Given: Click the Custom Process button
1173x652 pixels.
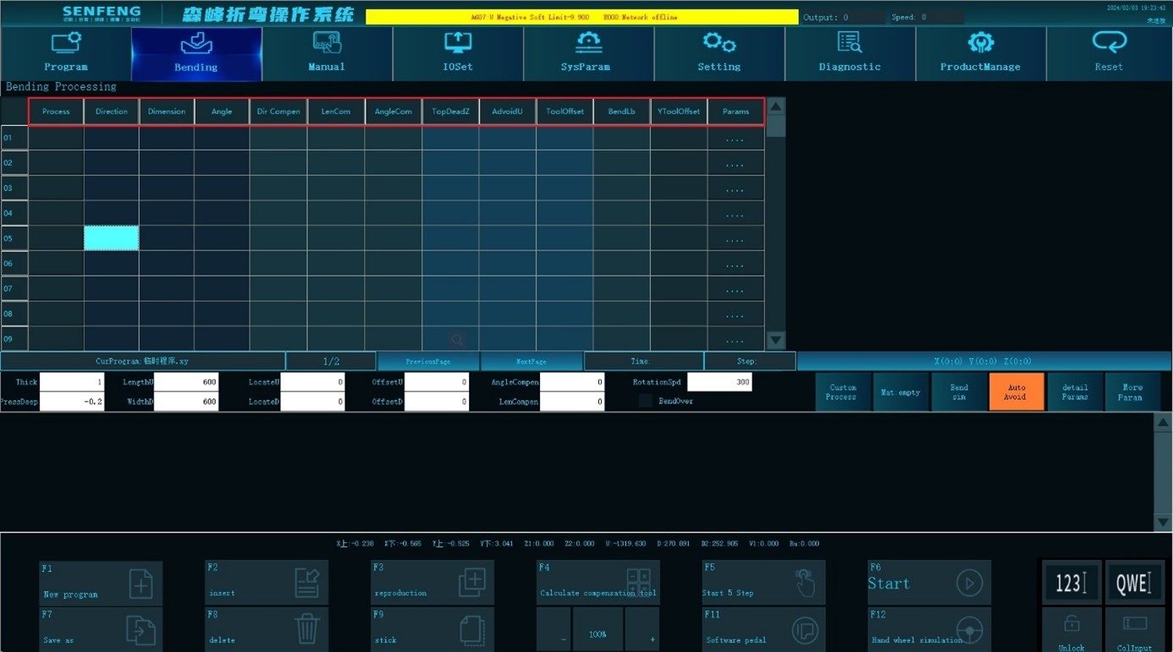Looking at the screenshot, I should [843, 392].
